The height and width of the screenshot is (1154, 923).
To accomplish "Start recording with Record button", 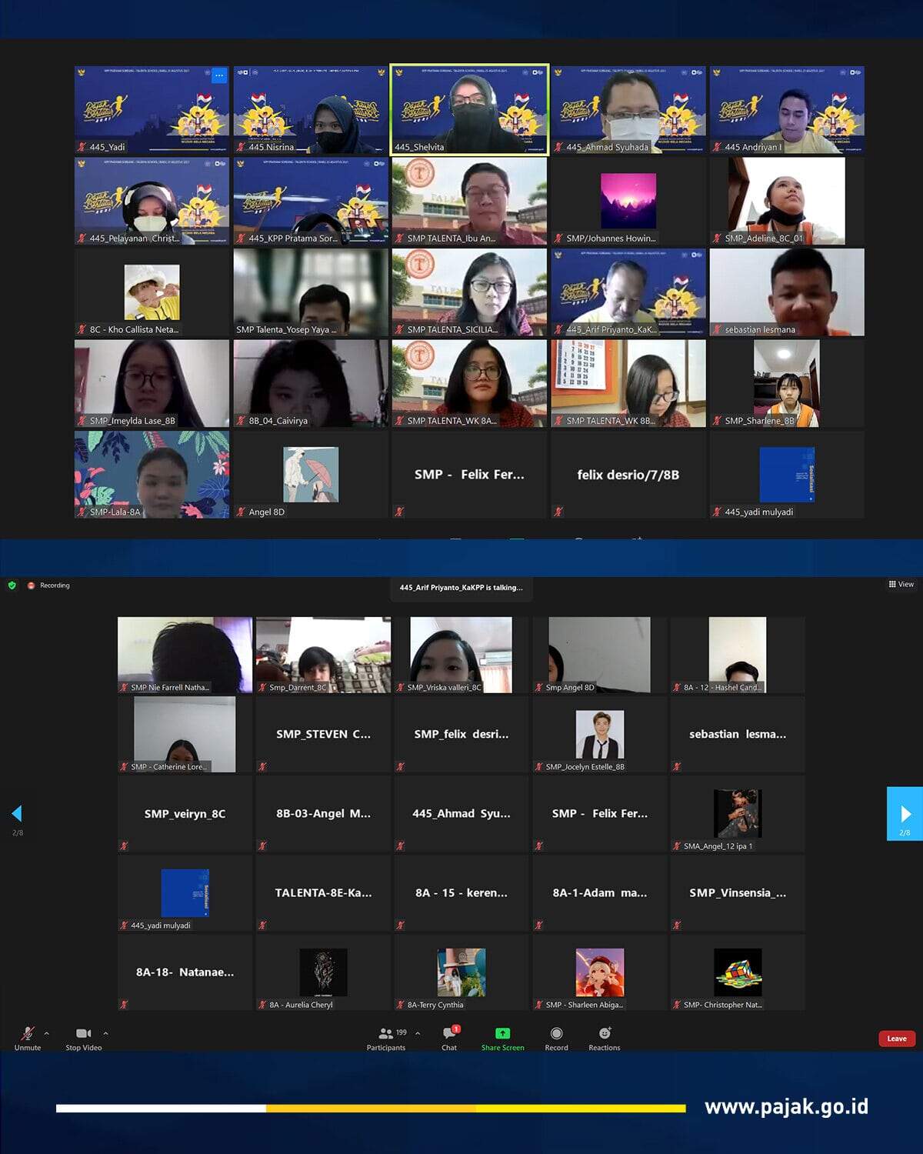I will (x=556, y=1035).
